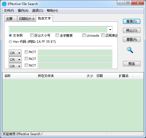Open the third OR operator dropdown

pyautogui.click(x=15, y=66)
